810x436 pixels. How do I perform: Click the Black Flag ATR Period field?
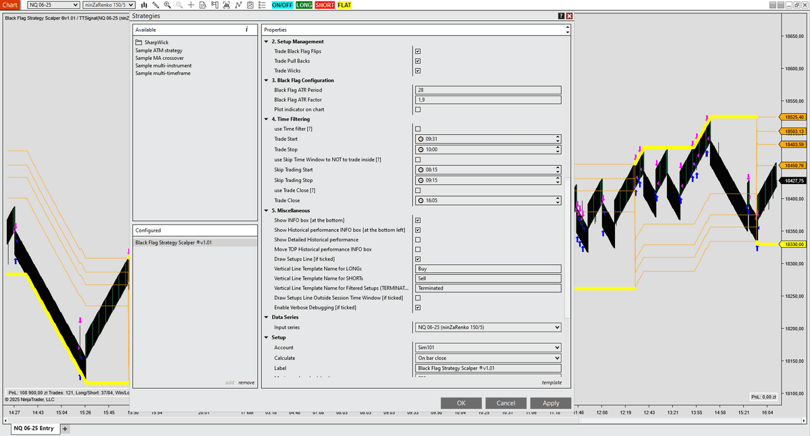486,90
